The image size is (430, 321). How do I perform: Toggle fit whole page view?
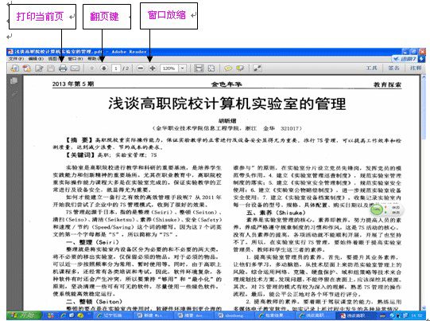(x=211, y=69)
